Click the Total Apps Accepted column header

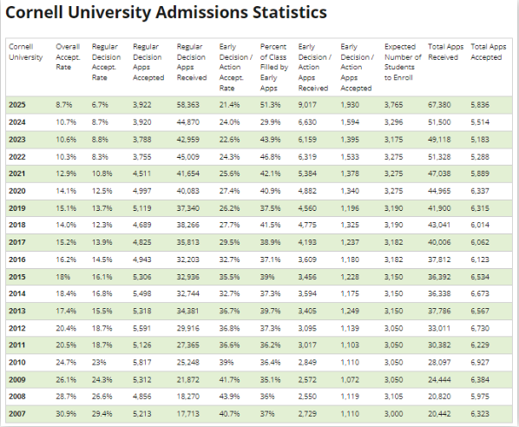coord(489,51)
